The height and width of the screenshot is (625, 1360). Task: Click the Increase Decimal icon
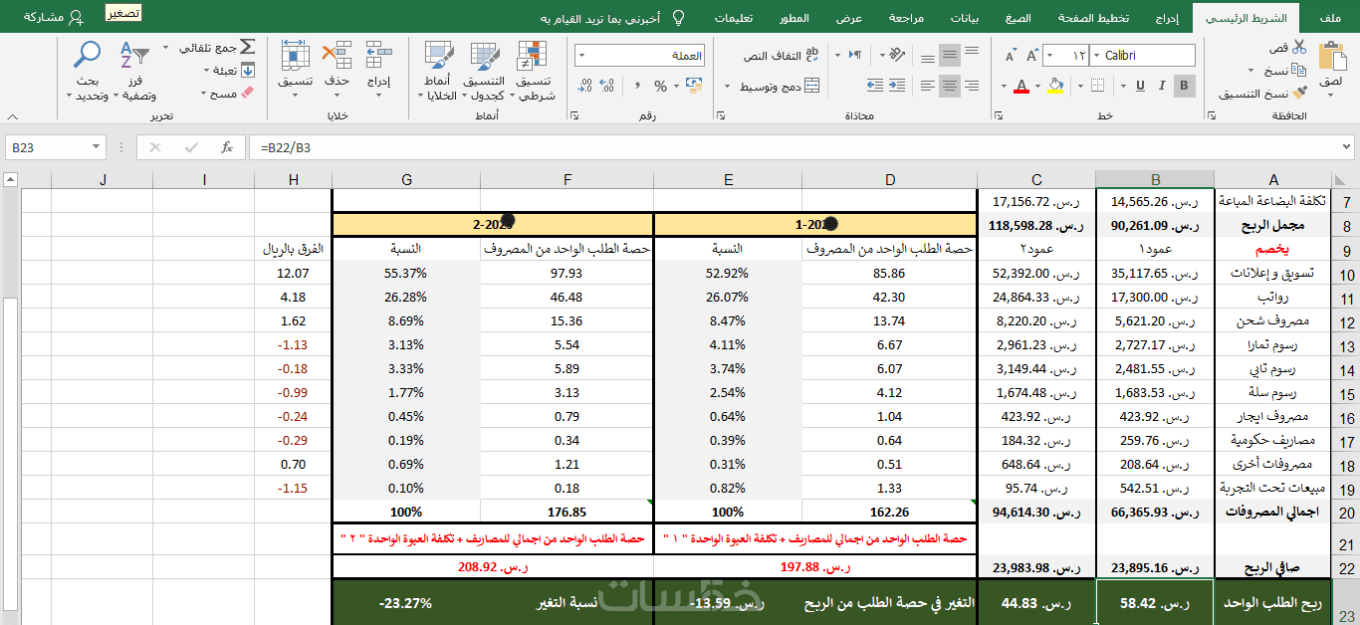[608, 87]
